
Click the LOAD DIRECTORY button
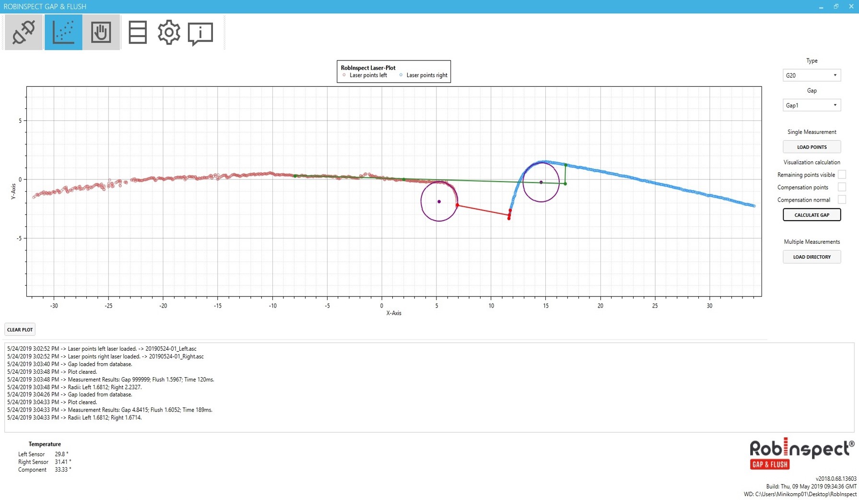coord(812,257)
